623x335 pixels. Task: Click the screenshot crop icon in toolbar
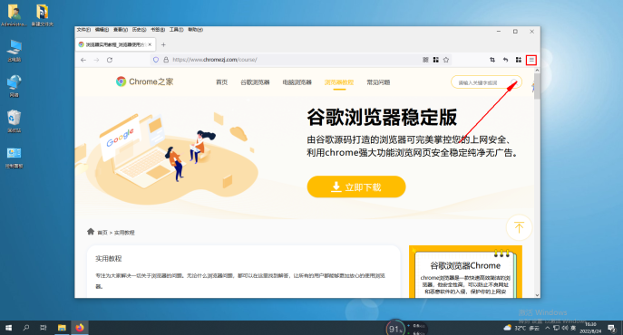pos(492,60)
